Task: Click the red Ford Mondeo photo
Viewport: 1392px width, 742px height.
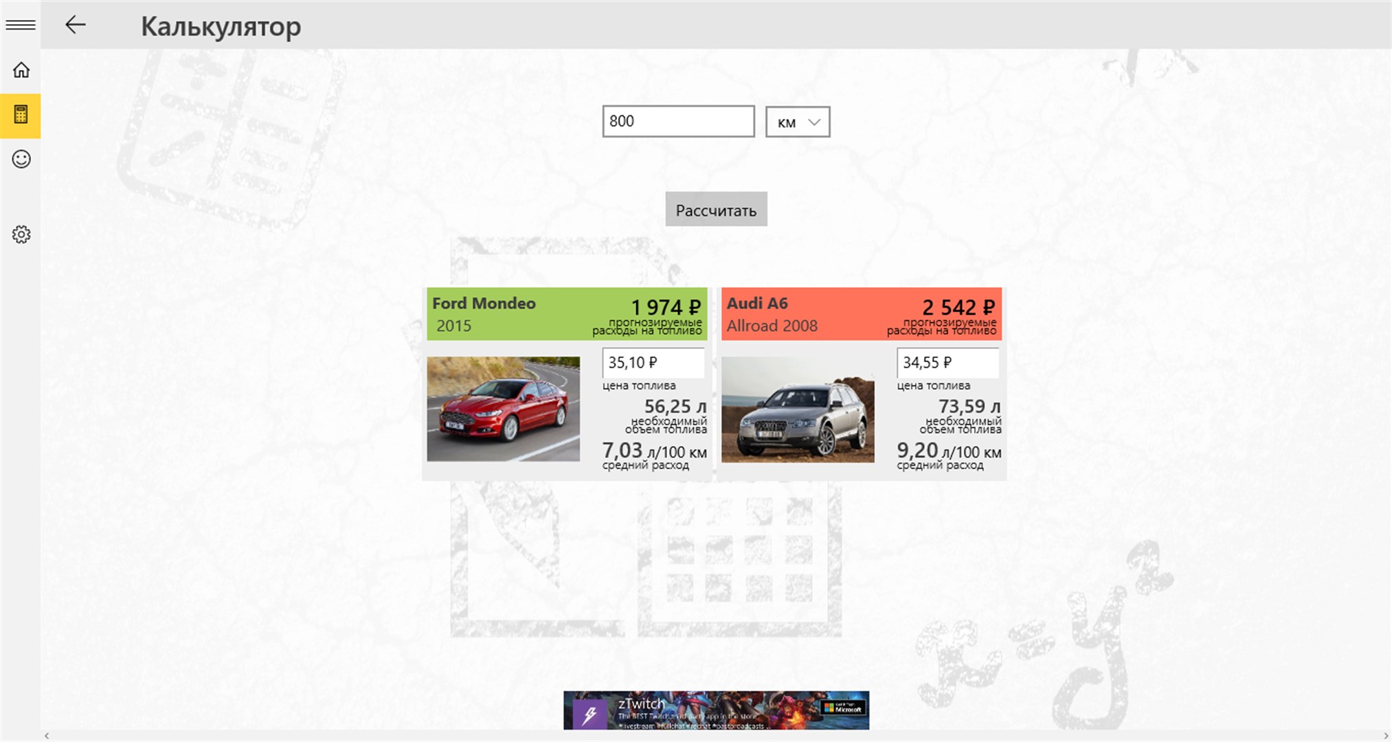Action: point(503,409)
